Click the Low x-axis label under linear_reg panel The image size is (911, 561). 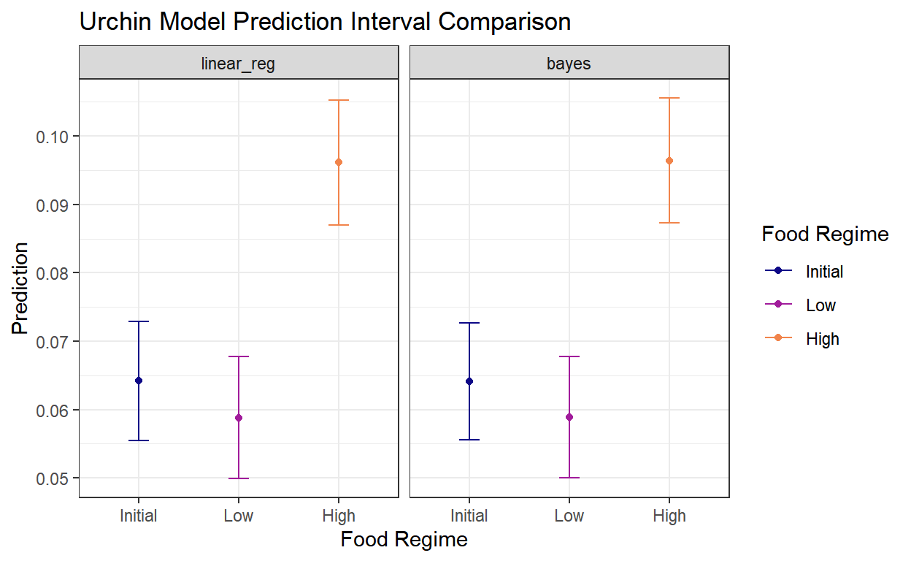pos(239,516)
